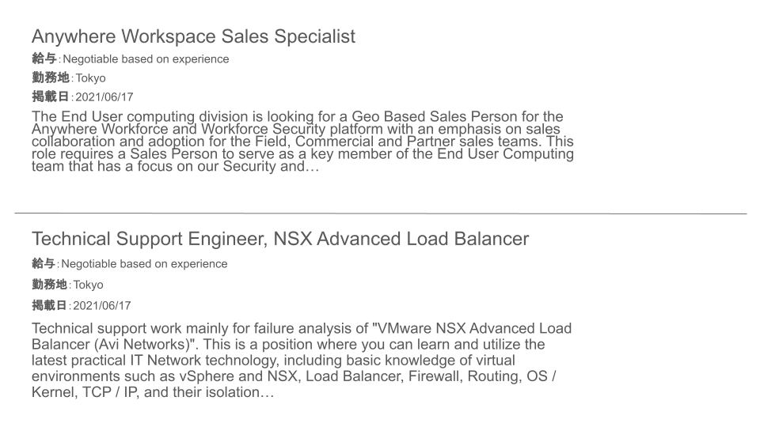The image size is (760, 427).
Task: Click Negotiable based on experience in first listing
Action: (146, 59)
